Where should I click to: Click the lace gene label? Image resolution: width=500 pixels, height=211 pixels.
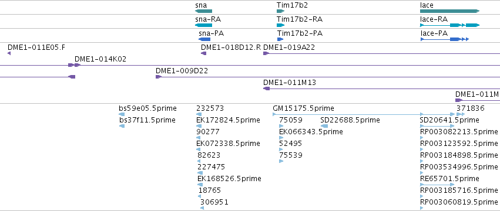pos(427,5)
